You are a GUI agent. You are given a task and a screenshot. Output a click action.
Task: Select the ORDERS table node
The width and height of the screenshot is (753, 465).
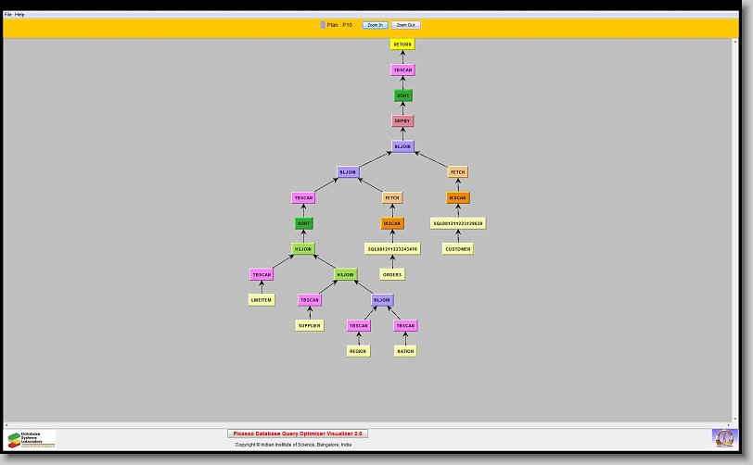392,274
